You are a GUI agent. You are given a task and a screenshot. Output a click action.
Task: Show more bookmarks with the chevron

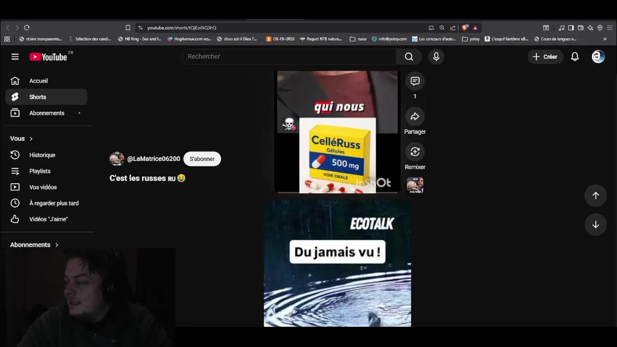[x=605, y=39]
